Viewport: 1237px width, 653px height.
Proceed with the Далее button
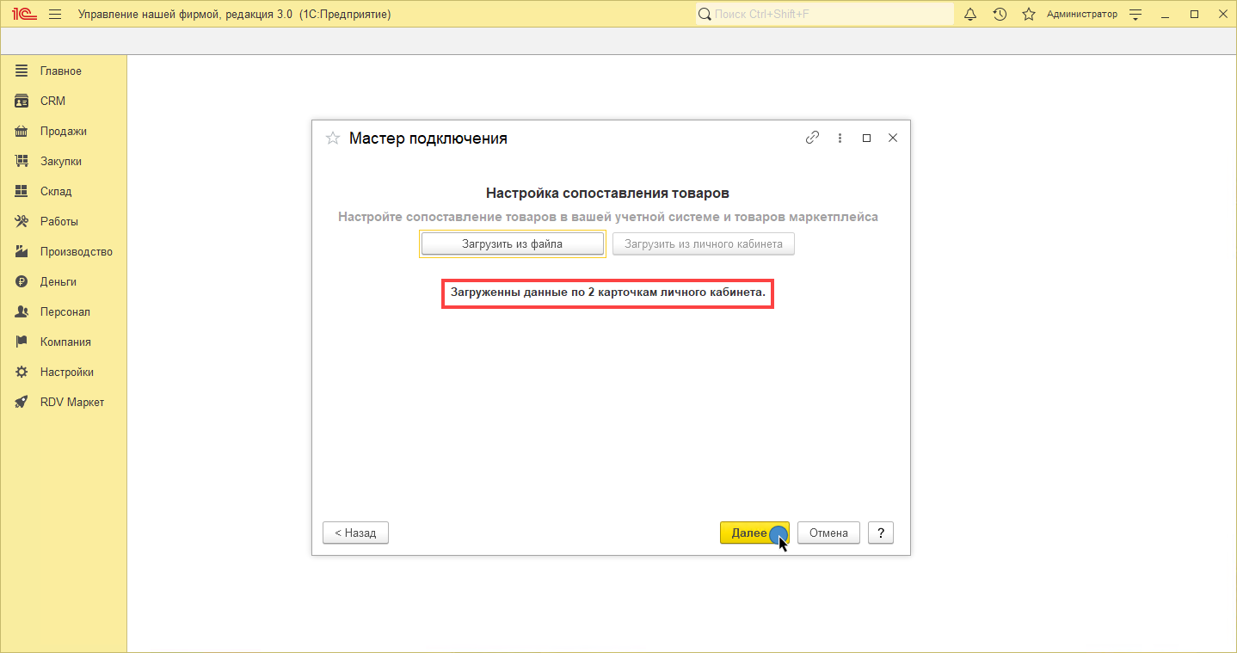(754, 533)
